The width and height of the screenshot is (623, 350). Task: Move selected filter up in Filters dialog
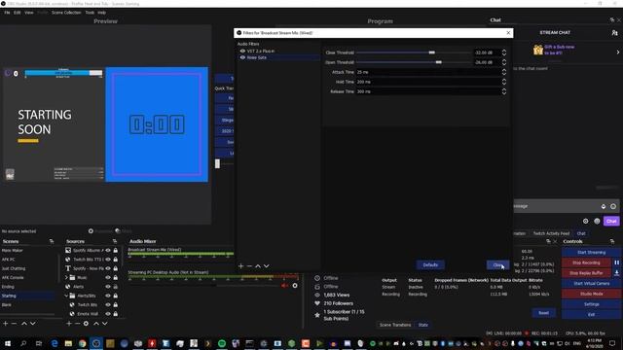pos(258,265)
